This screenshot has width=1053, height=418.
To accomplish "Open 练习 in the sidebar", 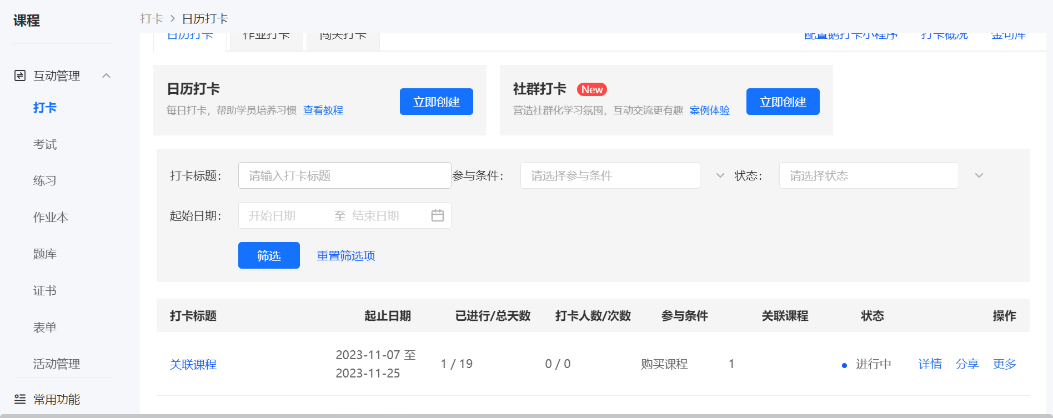I will pyautogui.click(x=45, y=181).
